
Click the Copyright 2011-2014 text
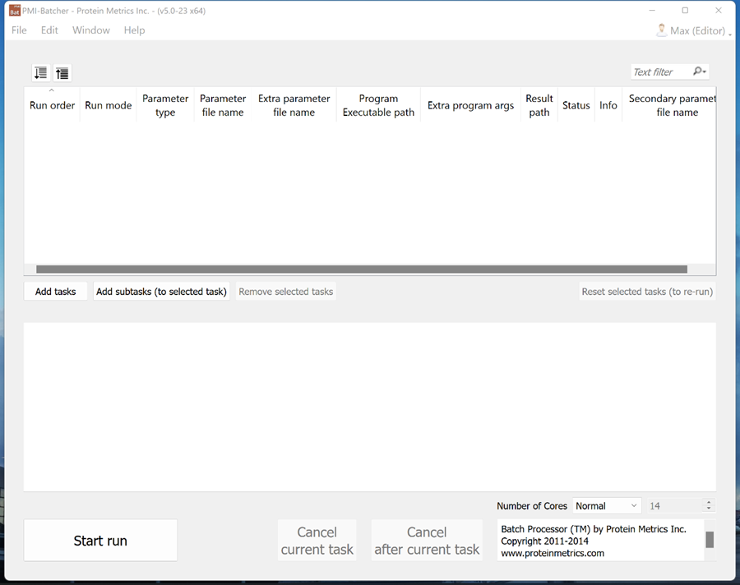coord(544,541)
